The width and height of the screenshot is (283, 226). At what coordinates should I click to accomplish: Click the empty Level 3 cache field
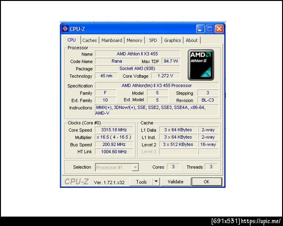tap(178, 152)
